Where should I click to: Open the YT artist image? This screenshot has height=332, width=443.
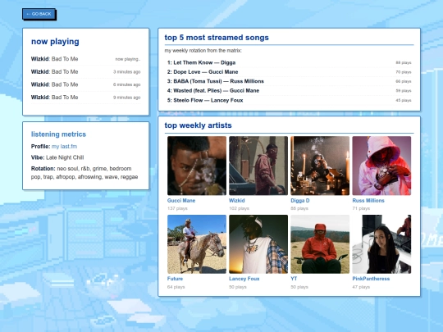pyautogui.click(x=320, y=244)
